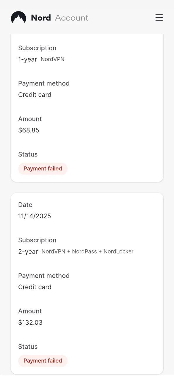Screen dimensions: 174x376
Task: Click the 2-year subscription text
Action: tap(28, 252)
